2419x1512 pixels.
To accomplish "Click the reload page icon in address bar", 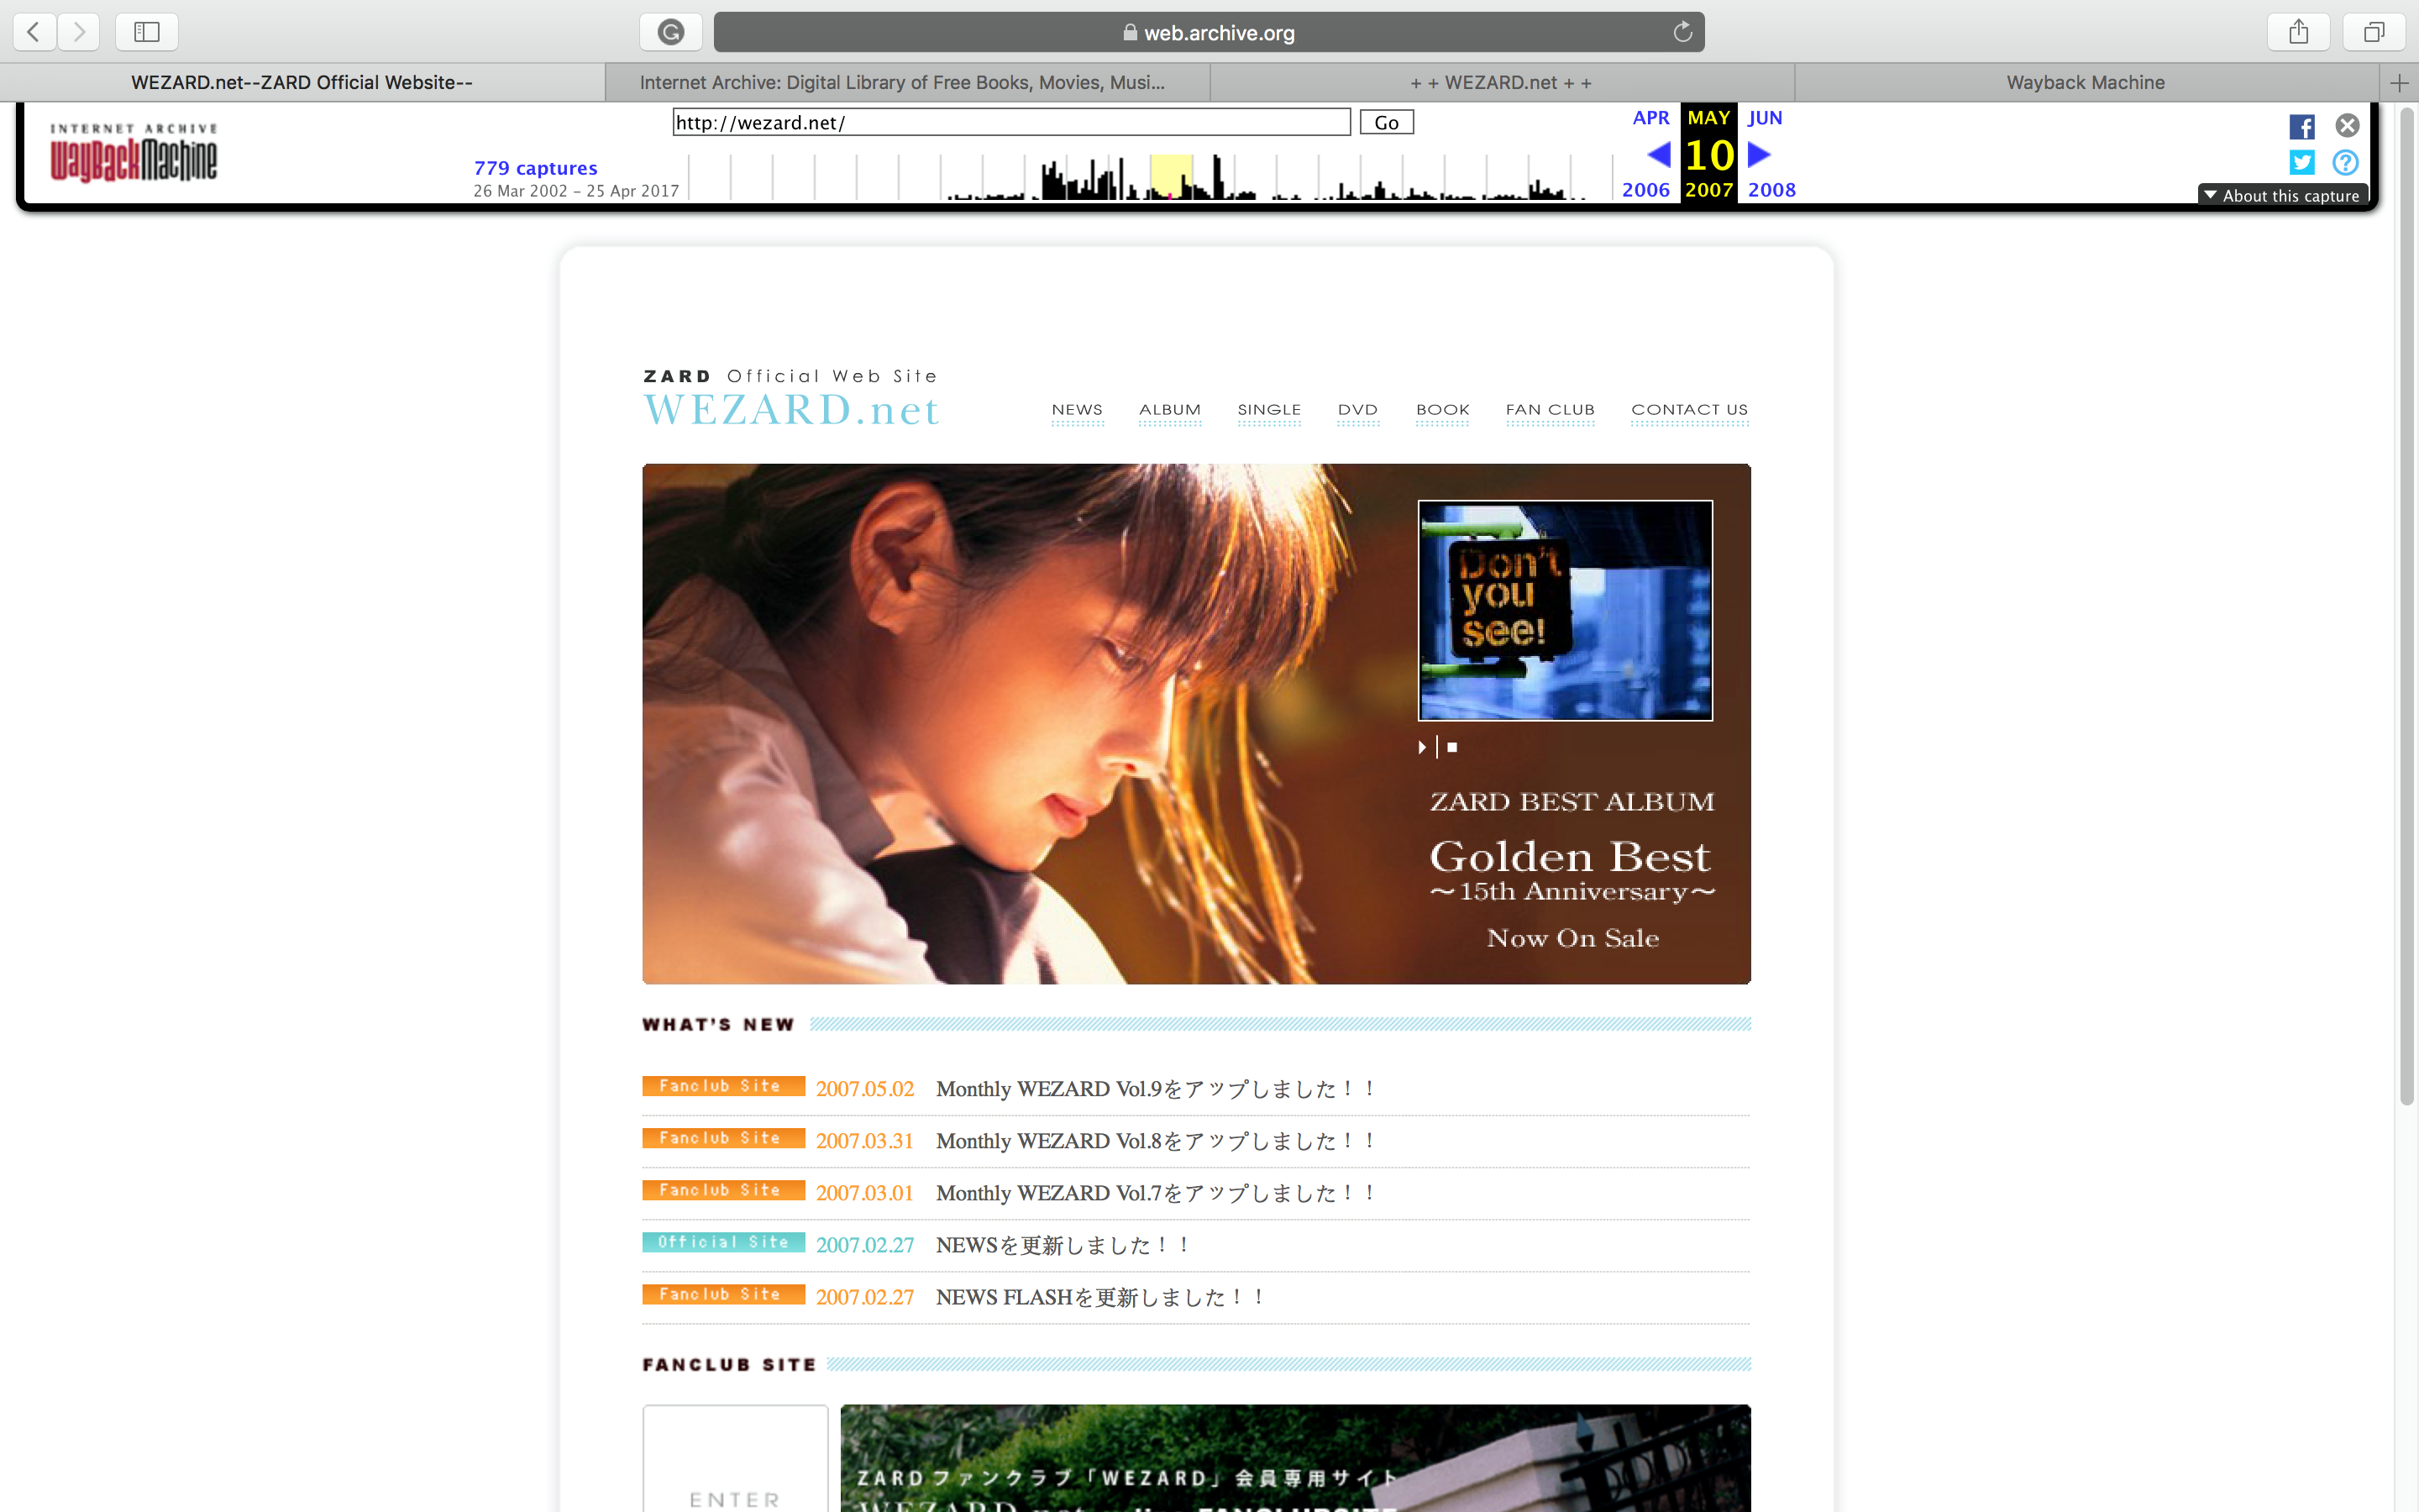I will point(1682,32).
